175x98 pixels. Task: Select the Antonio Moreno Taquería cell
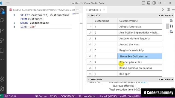pos(140,38)
